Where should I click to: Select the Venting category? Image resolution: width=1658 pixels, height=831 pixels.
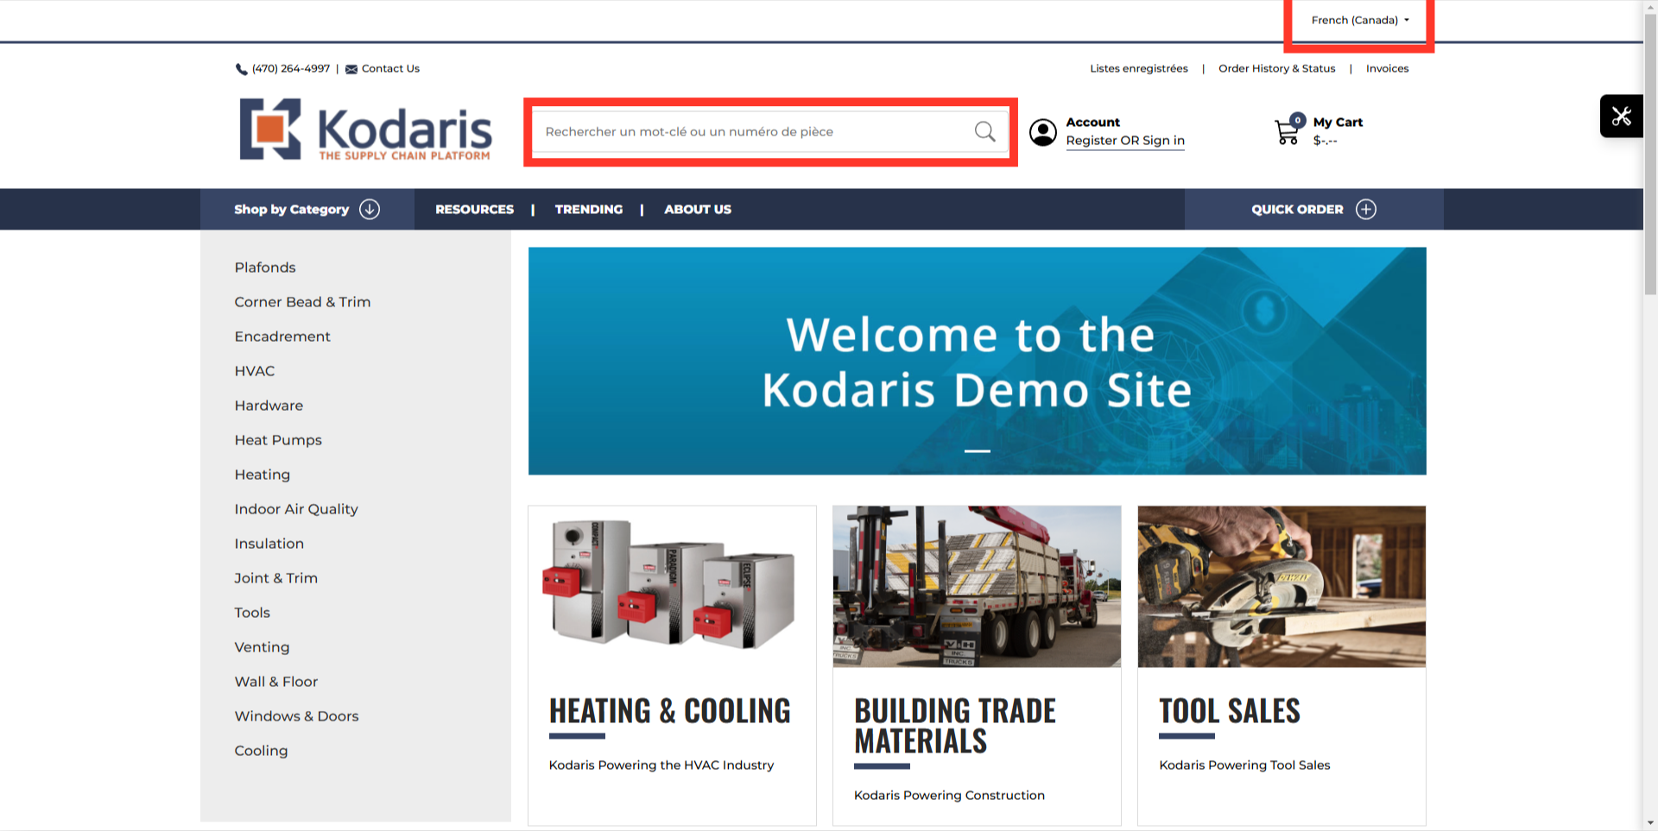(x=262, y=647)
